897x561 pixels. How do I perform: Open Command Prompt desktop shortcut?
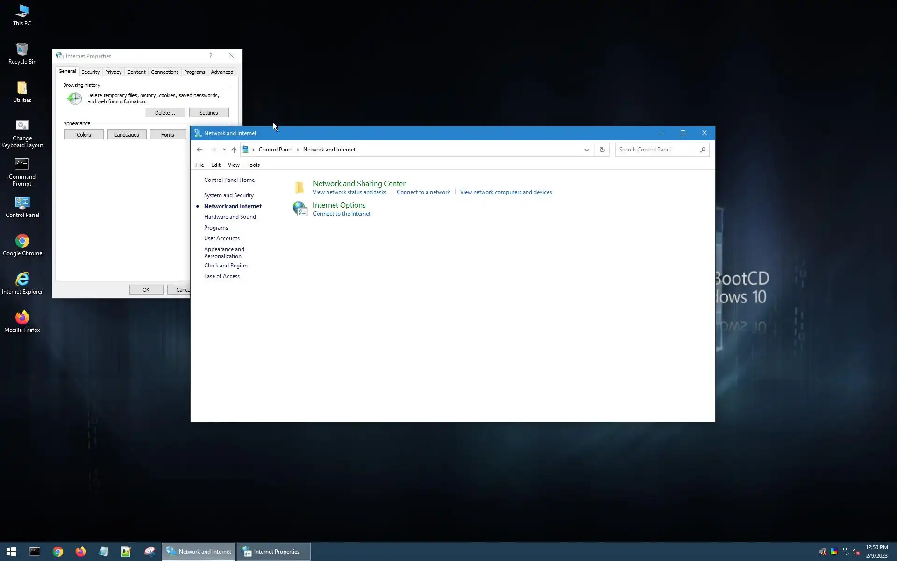coord(22,165)
